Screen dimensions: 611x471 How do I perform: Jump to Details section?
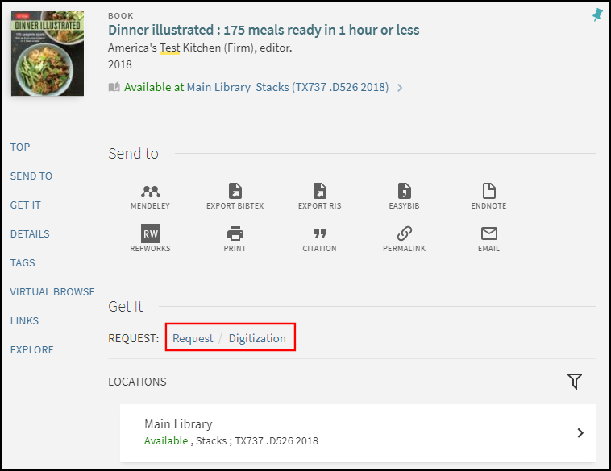[30, 234]
